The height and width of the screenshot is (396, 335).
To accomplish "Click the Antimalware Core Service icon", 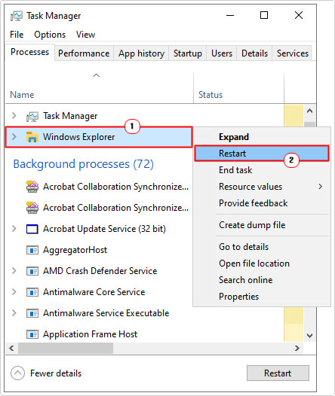I will (x=32, y=292).
